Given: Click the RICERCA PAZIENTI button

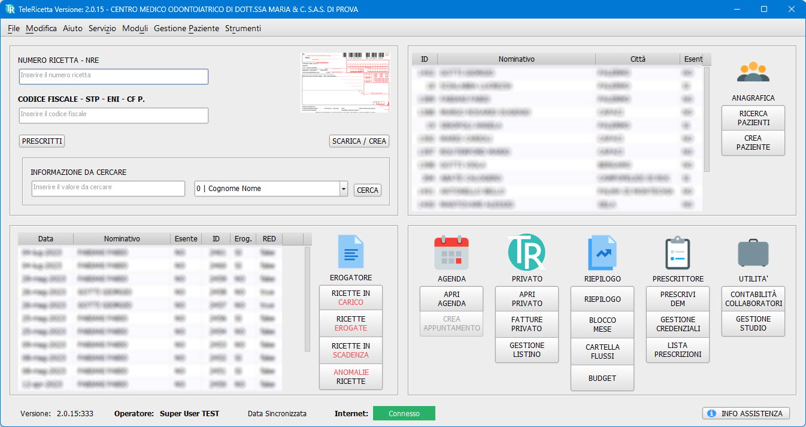Looking at the screenshot, I should [753, 118].
